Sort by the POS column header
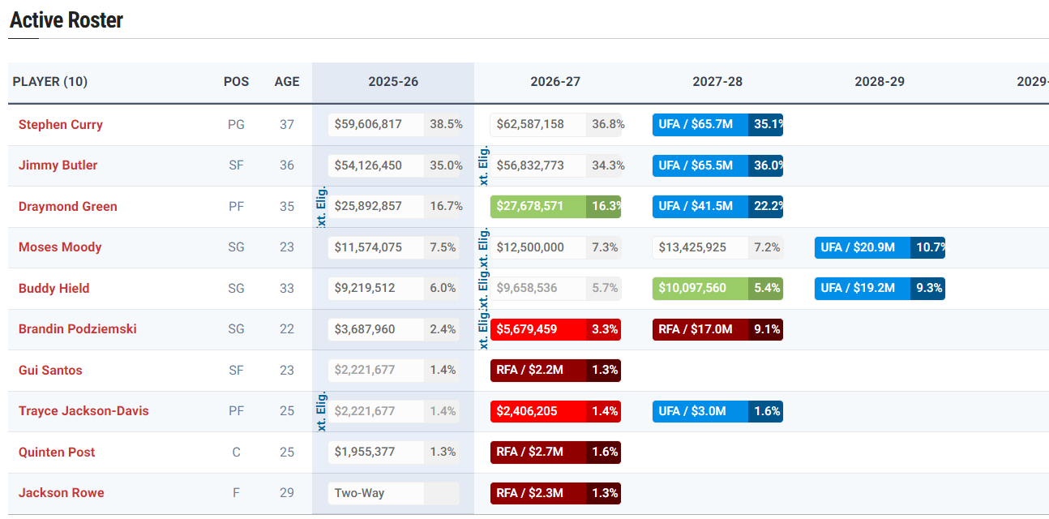This screenshot has width=1049, height=519. pos(236,82)
